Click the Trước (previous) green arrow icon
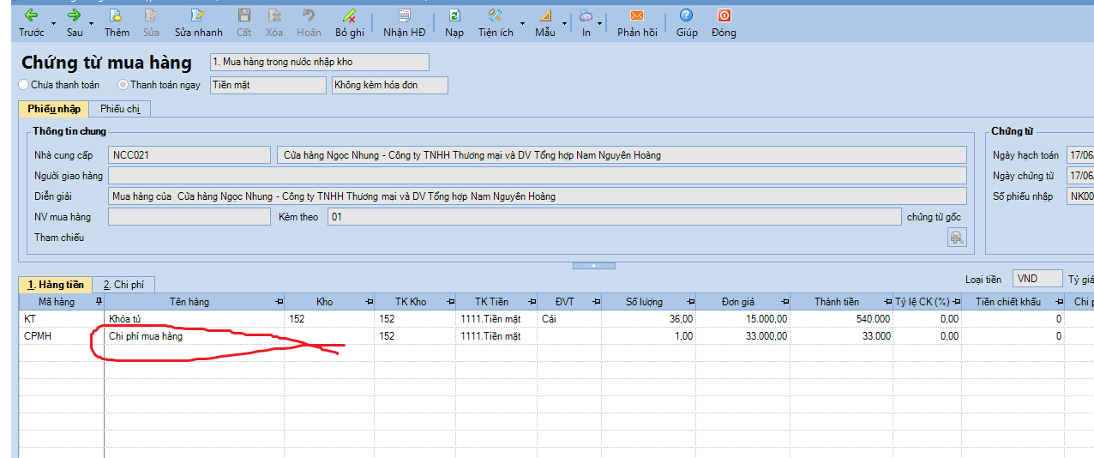Screen dimensions: 1094x458 pos(31,15)
